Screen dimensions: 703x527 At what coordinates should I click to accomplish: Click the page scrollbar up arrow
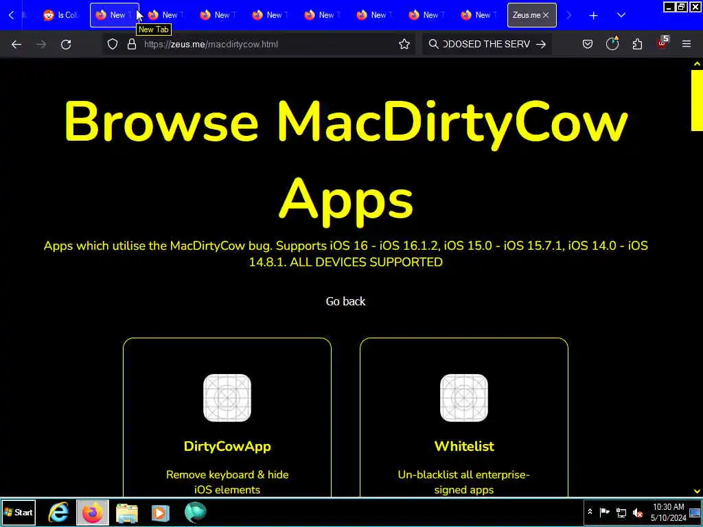click(697, 64)
